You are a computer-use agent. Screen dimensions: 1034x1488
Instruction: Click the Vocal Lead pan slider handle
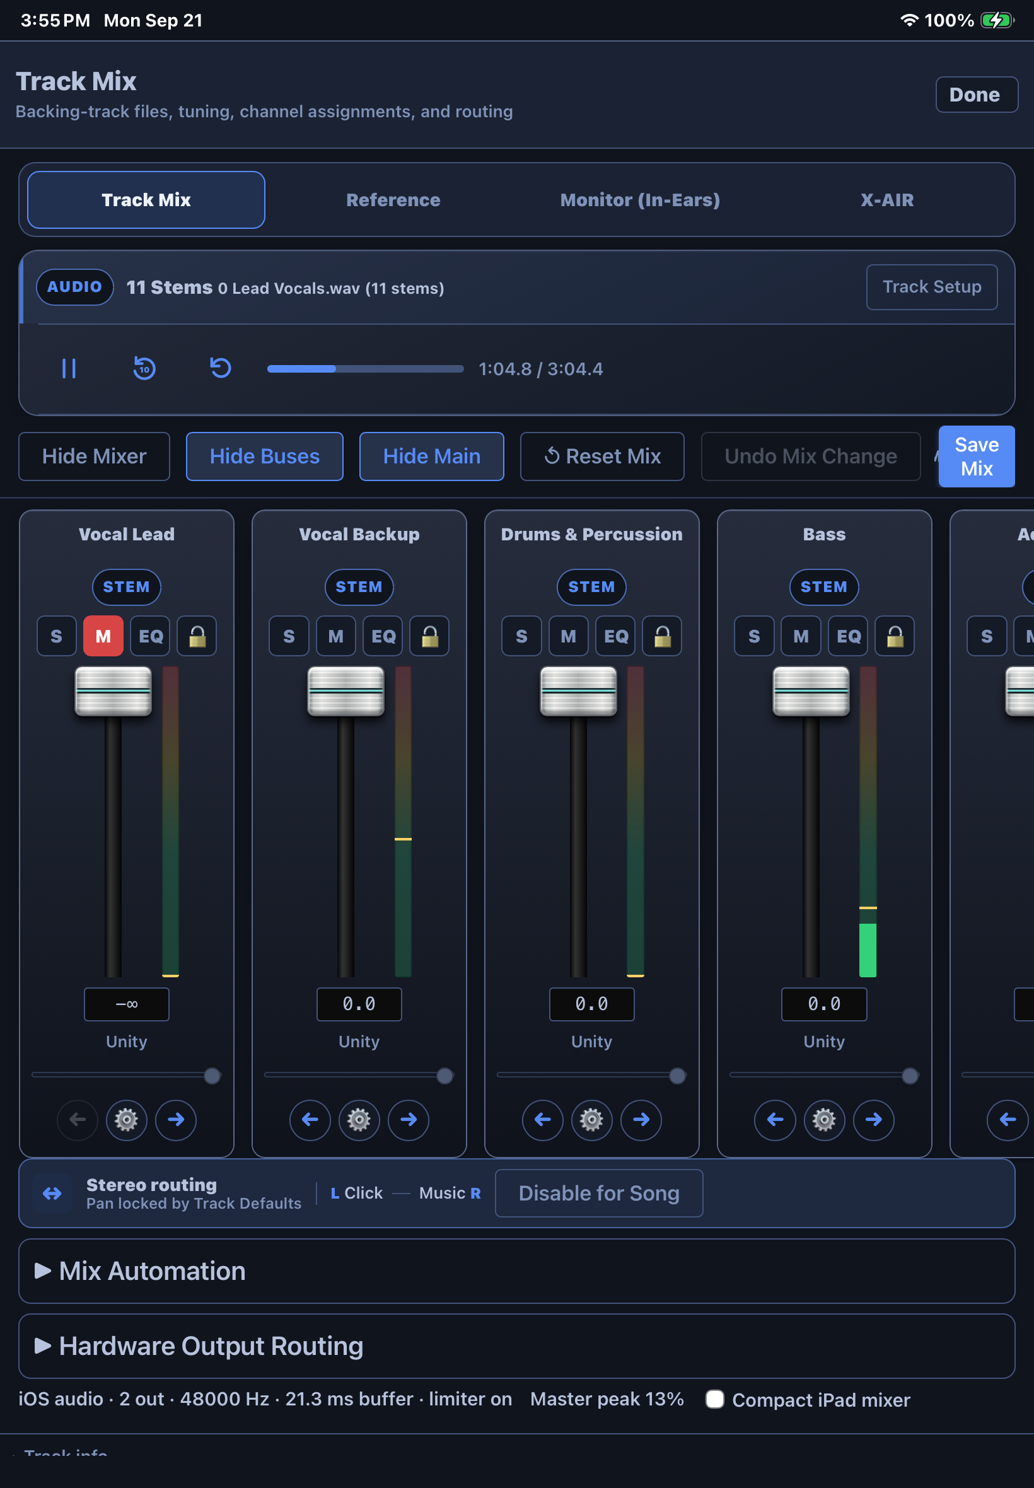[212, 1076]
